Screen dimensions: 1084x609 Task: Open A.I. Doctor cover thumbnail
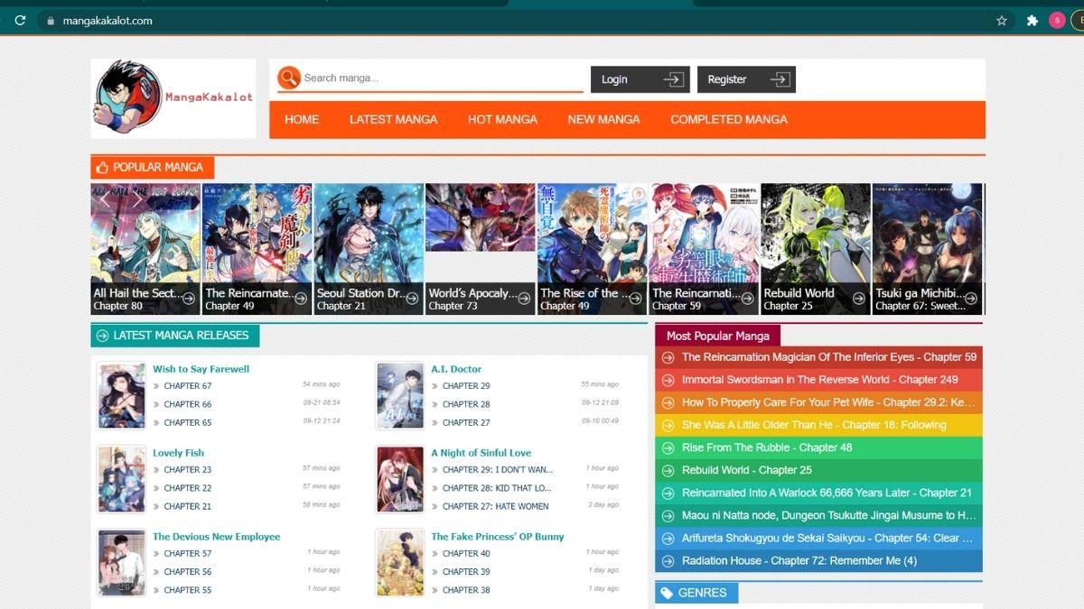[x=400, y=396]
